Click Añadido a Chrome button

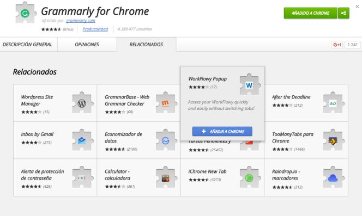tap(311, 13)
